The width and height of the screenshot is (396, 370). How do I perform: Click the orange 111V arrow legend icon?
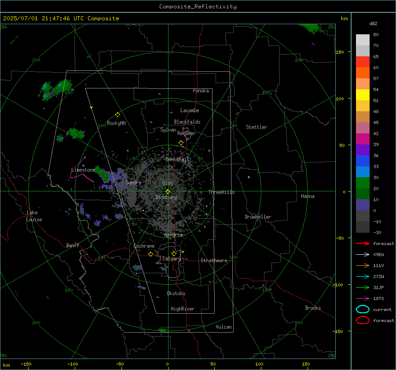(363, 265)
